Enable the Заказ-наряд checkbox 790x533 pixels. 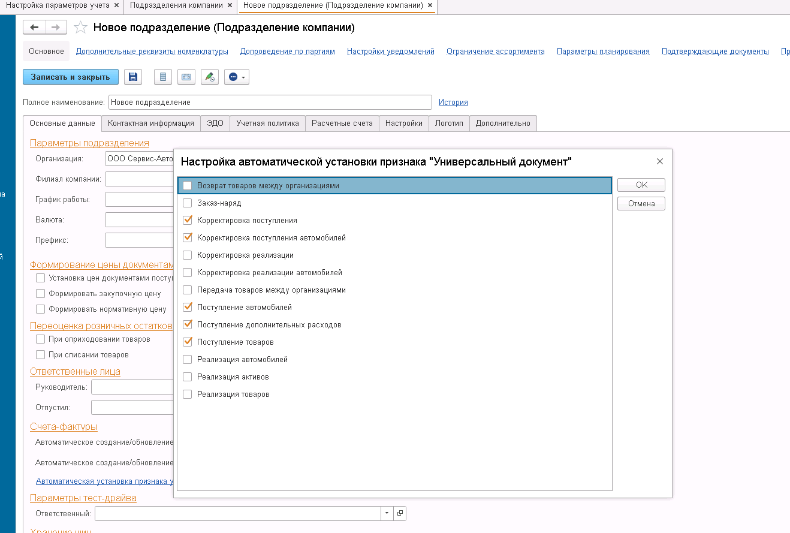click(188, 203)
